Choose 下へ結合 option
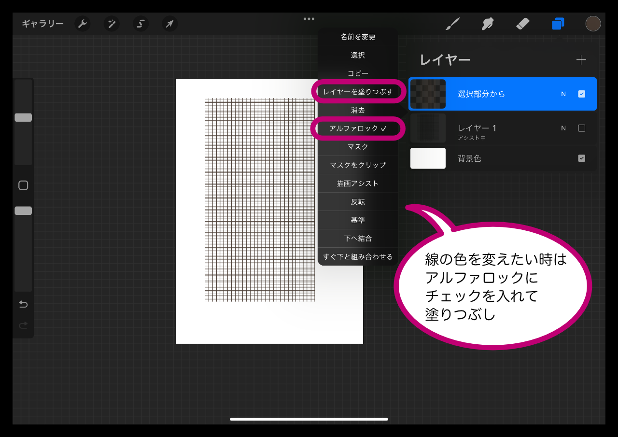This screenshot has height=437, width=618. tap(358, 238)
